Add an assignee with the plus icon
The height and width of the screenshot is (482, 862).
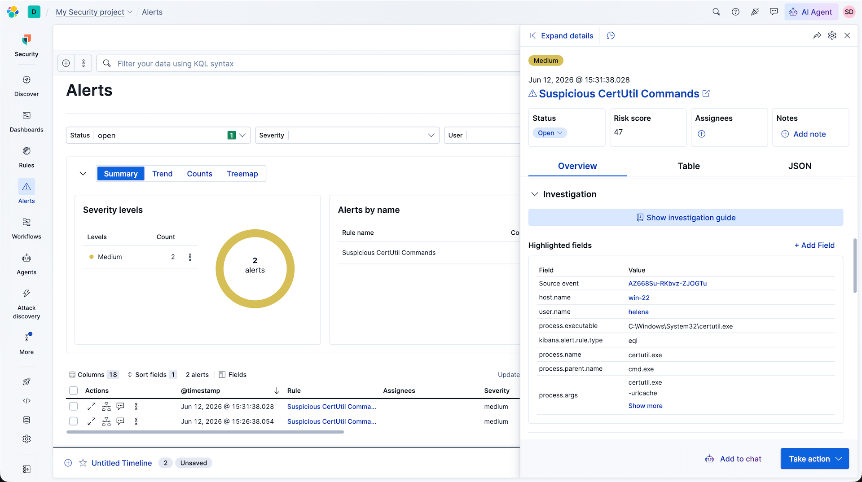(x=701, y=134)
